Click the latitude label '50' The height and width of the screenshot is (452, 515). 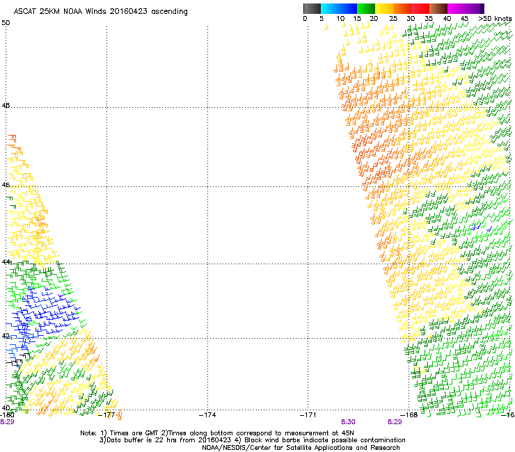tap(6, 23)
